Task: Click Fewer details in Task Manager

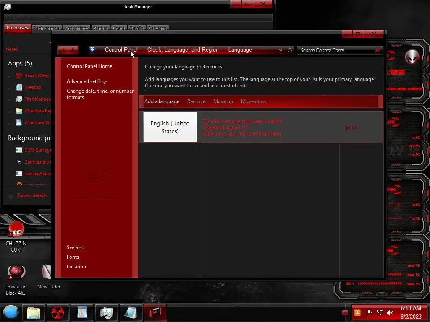Action: [32, 195]
